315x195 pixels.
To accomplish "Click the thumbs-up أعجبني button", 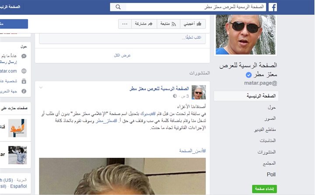I will tap(192, 24).
